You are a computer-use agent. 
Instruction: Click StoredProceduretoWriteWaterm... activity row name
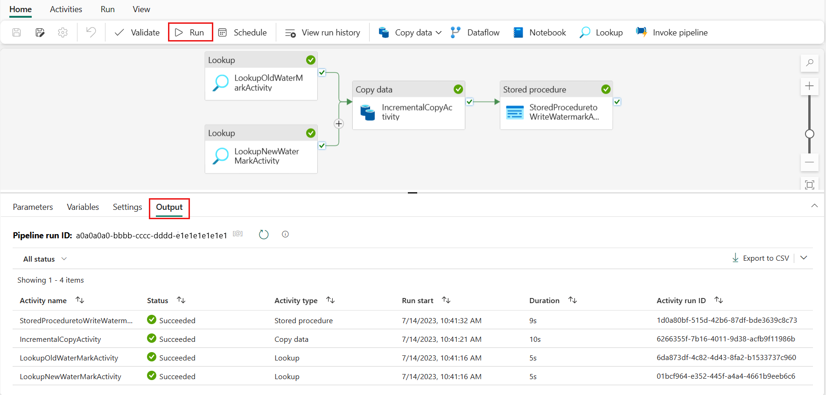76,320
